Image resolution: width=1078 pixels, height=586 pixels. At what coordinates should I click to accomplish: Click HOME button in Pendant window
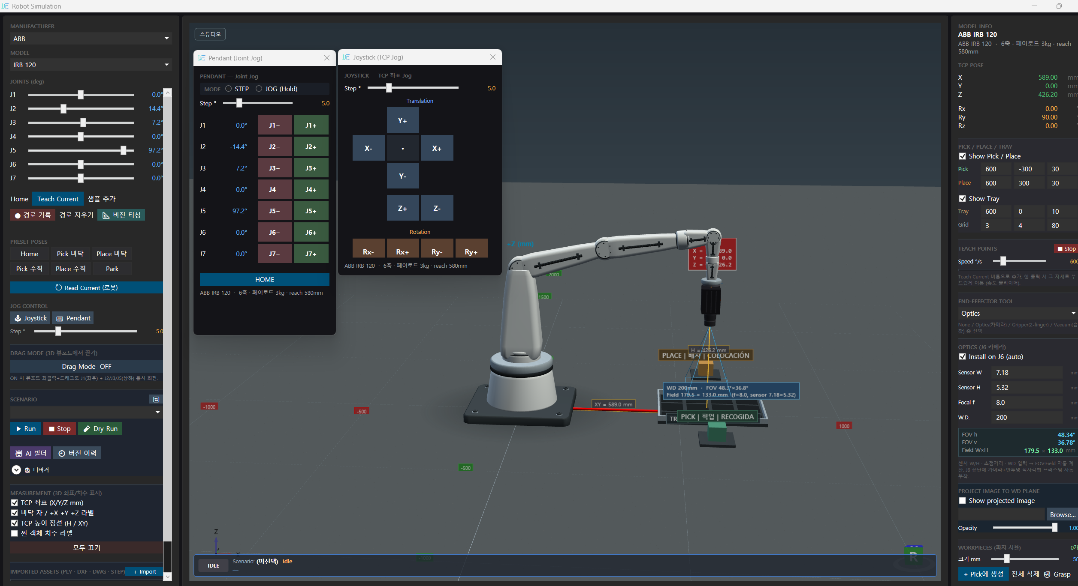pos(265,279)
